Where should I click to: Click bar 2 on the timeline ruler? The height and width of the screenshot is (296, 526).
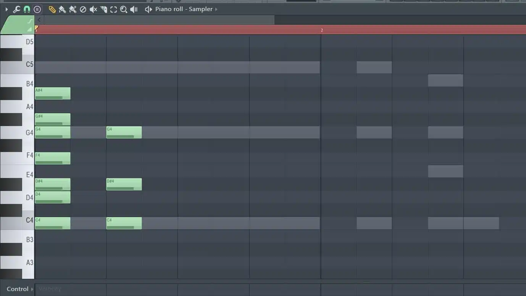pyautogui.click(x=322, y=30)
